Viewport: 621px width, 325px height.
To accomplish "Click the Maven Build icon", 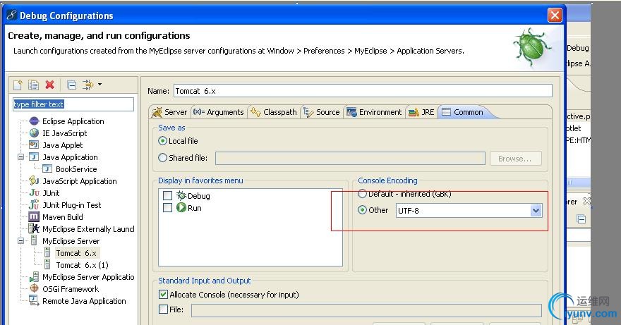I will 34,217.
